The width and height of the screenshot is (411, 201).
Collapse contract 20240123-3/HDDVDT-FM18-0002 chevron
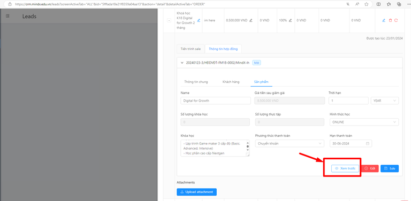click(182, 63)
